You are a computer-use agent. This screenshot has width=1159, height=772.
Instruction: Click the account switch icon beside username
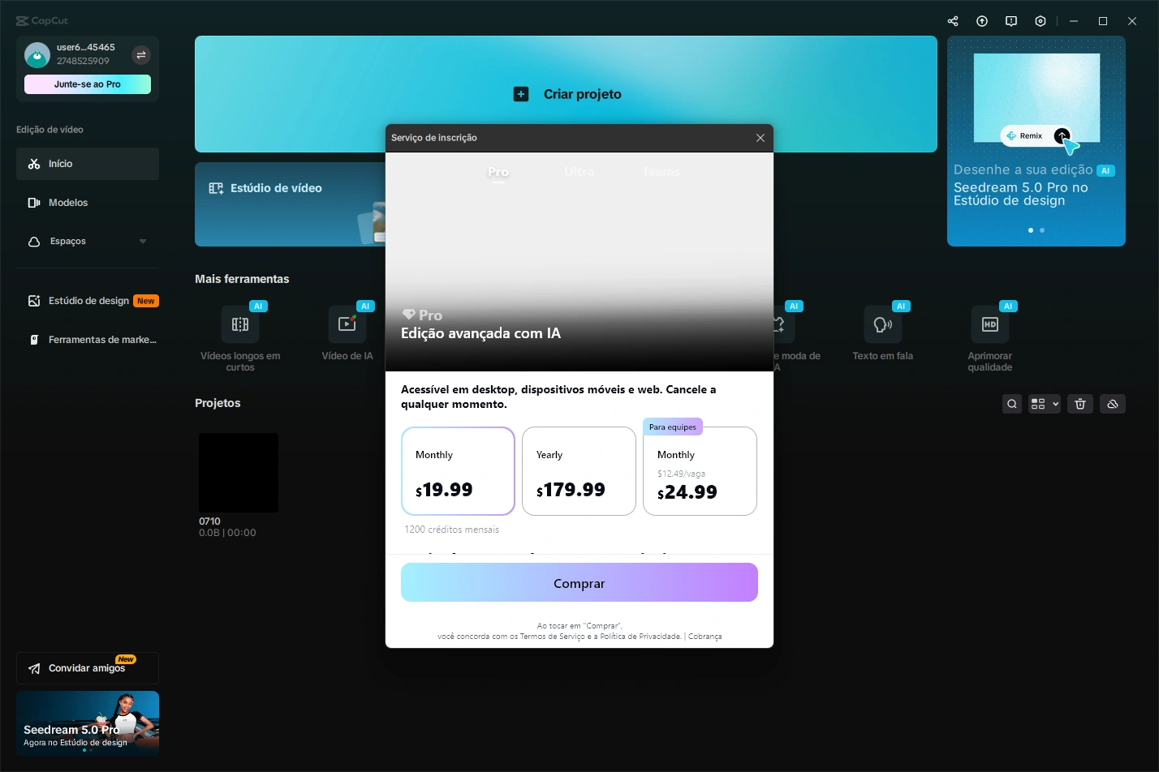pos(141,55)
